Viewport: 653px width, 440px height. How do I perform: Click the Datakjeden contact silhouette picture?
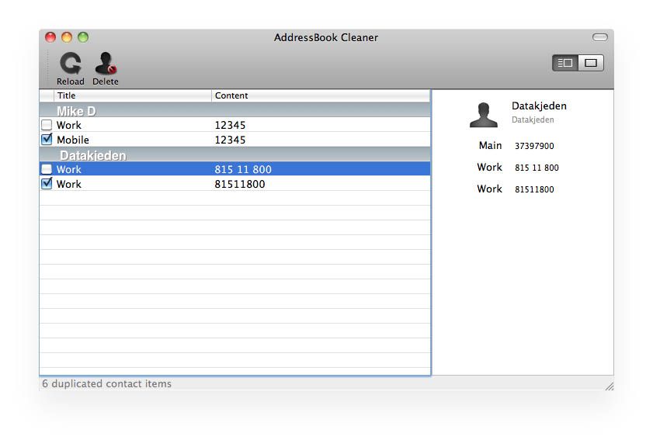pos(484,115)
